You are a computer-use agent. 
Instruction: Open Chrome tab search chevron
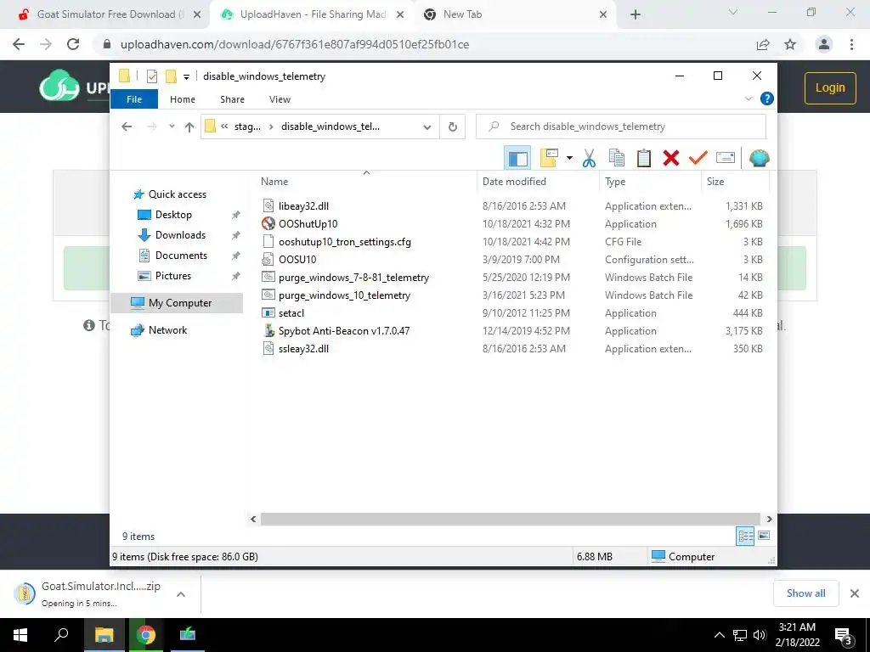pyautogui.click(x=733, y=12)
